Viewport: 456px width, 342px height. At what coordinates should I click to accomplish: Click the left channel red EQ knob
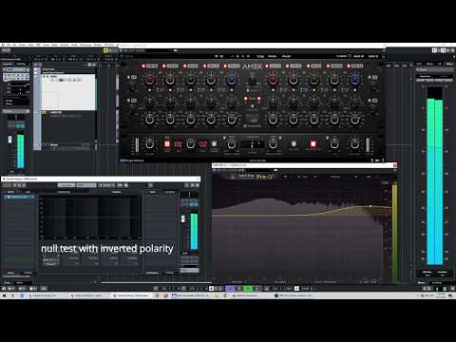(x=149, y=80)
